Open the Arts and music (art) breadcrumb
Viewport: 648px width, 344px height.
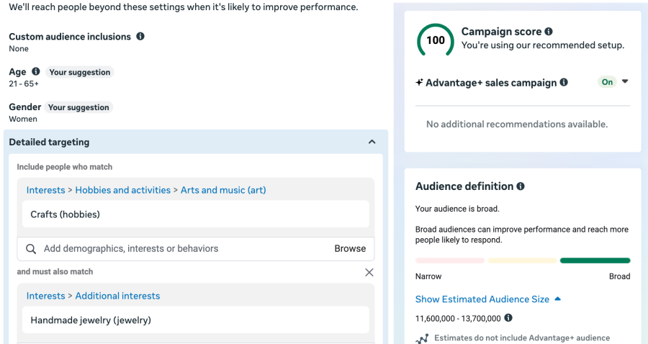point(223,190)
